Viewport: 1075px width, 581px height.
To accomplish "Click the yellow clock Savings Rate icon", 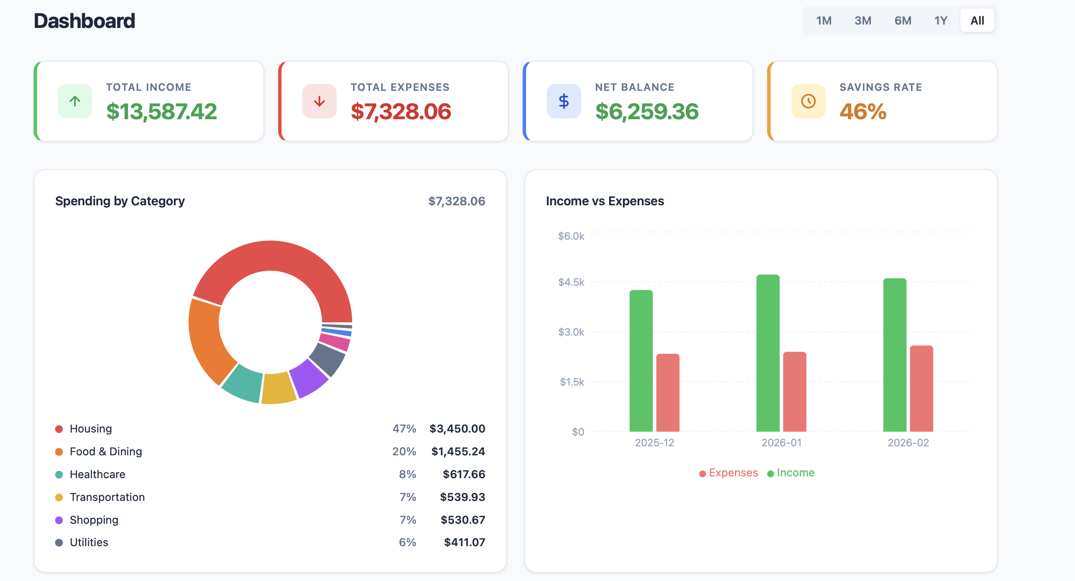I will coord(808,101).
